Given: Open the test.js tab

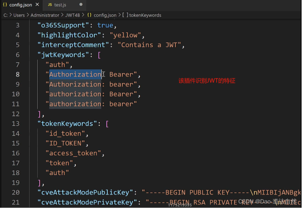Looking at the screenshot, I should pyautogui.click(x=60, y=5).
